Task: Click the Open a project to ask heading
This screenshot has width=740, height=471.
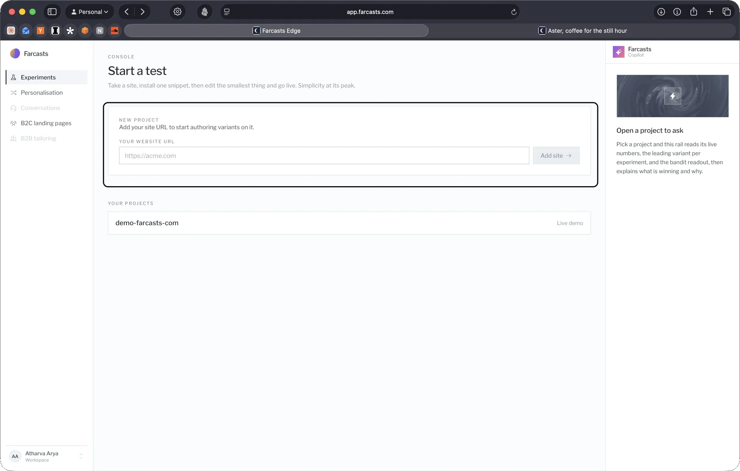Action: (x=650, y=130)
